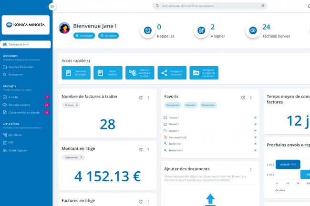310x206 pixels.
Task: Click the search magnifier icon in the top bar
Action: click(157, 6)
